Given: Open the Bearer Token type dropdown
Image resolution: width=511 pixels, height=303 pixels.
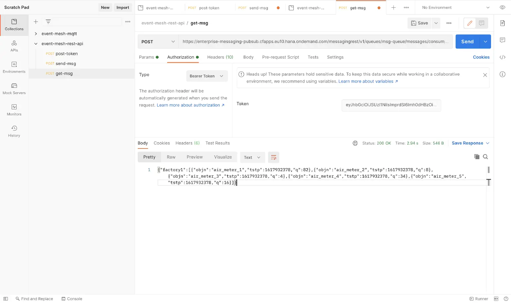Looking at the screenshot, I should point(207,76).
